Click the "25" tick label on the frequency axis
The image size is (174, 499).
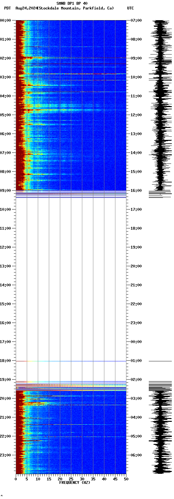click(71, 479)
